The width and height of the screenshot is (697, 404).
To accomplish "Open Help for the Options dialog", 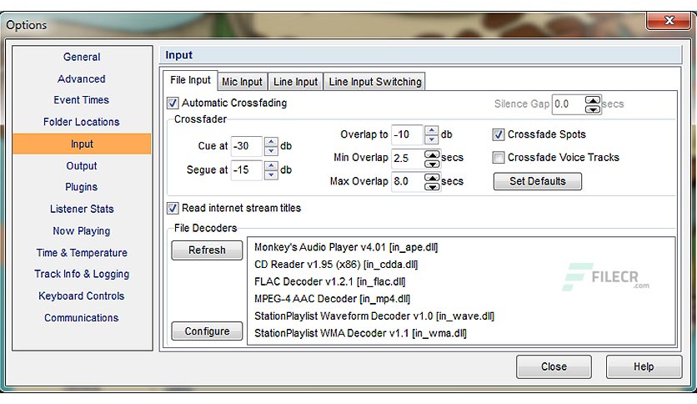I will 644,366.
